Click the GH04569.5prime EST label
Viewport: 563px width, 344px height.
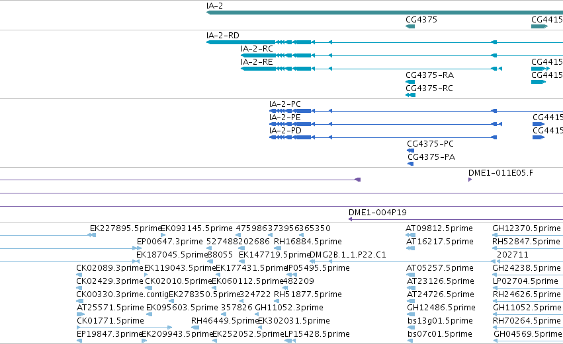528,334
